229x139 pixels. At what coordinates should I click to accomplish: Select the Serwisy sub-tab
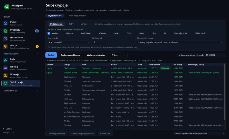tap(84, 24)
